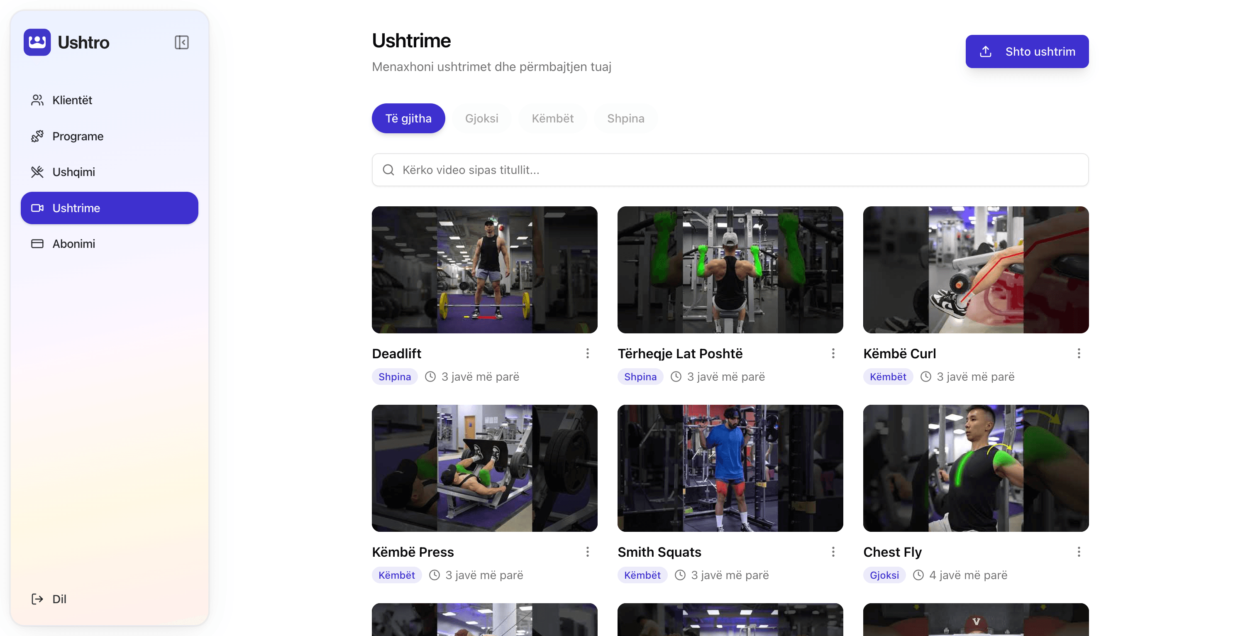
Task: Click the search magnifier icon
Action: [388, 170]
